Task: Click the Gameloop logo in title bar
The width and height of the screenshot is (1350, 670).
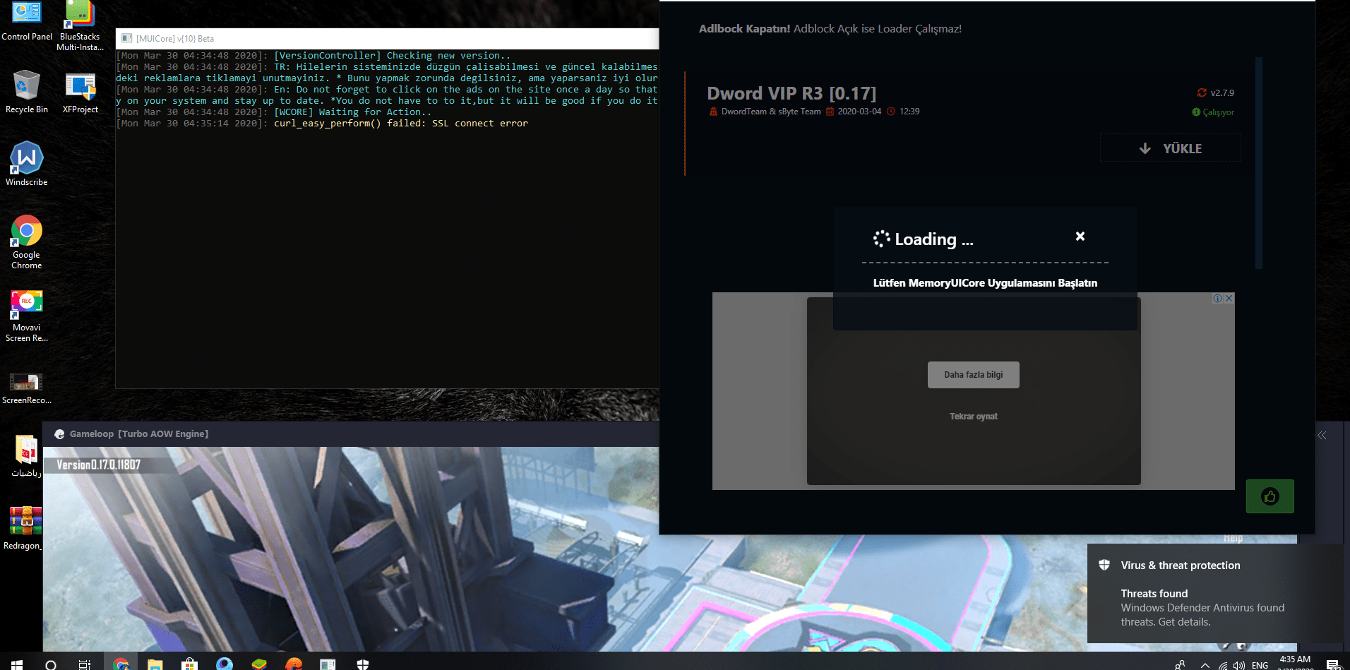Action: tap(59, 434)
